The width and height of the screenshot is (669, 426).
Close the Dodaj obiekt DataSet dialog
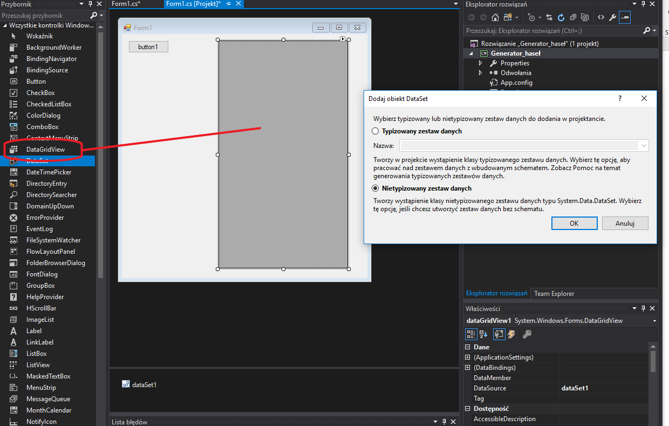(644, 98)
